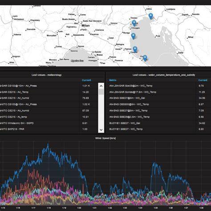211x211 pixels.
Task: Select the map pin above Chioggia
Action: (134, 23)
